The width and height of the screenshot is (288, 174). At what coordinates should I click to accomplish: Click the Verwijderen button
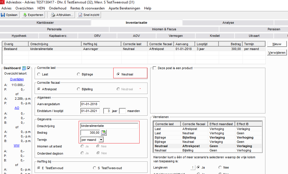pyautogui.click(x=277, y=53)
